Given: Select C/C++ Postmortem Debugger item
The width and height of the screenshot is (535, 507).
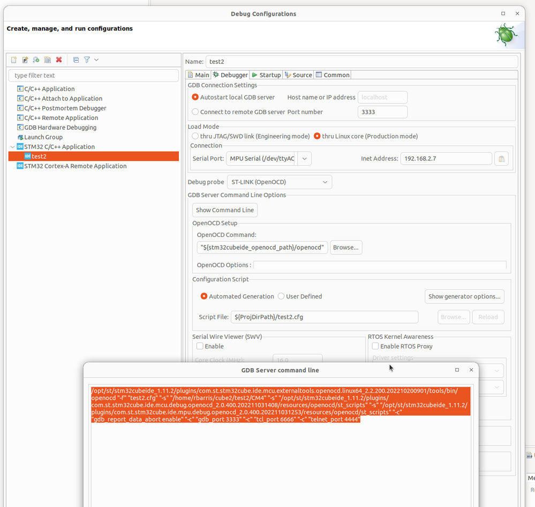Looking at the screenshot, I should coord(65,108).
